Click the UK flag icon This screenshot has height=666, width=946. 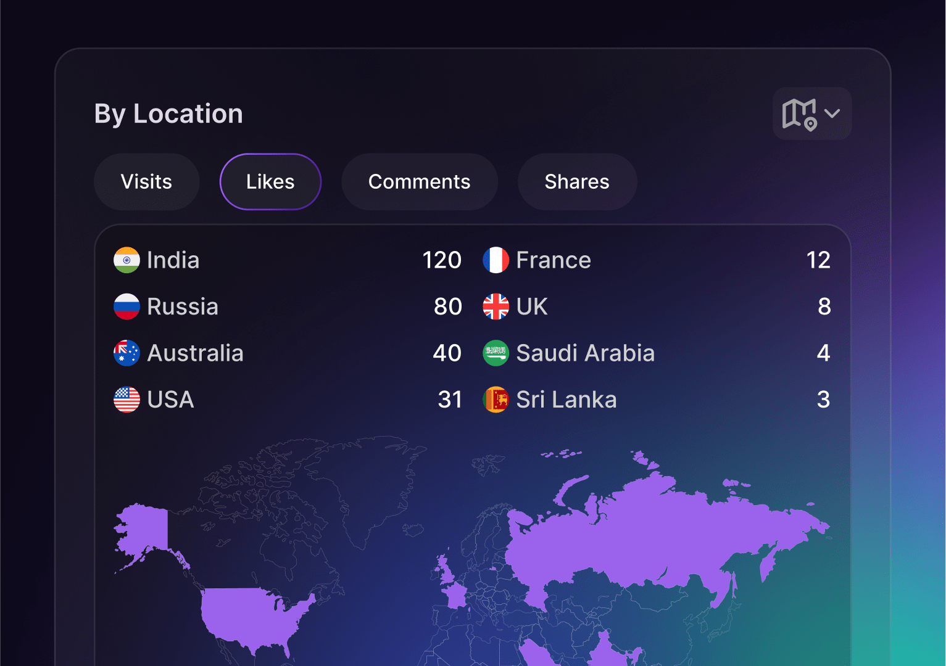click(x=496, y=306)
